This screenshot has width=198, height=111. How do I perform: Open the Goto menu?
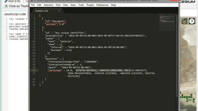[x=73, y=5]
